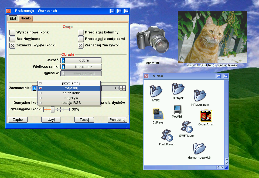The image size is (259, 178).
Task: Open the AMP2 folder icon
Action: [156, 91]
